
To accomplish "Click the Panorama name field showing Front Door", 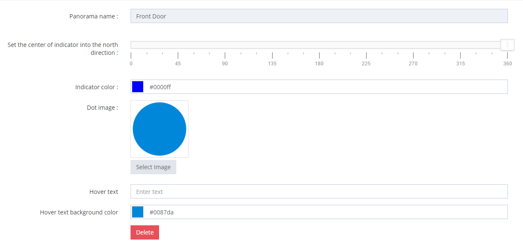I will tap(319, 16).
